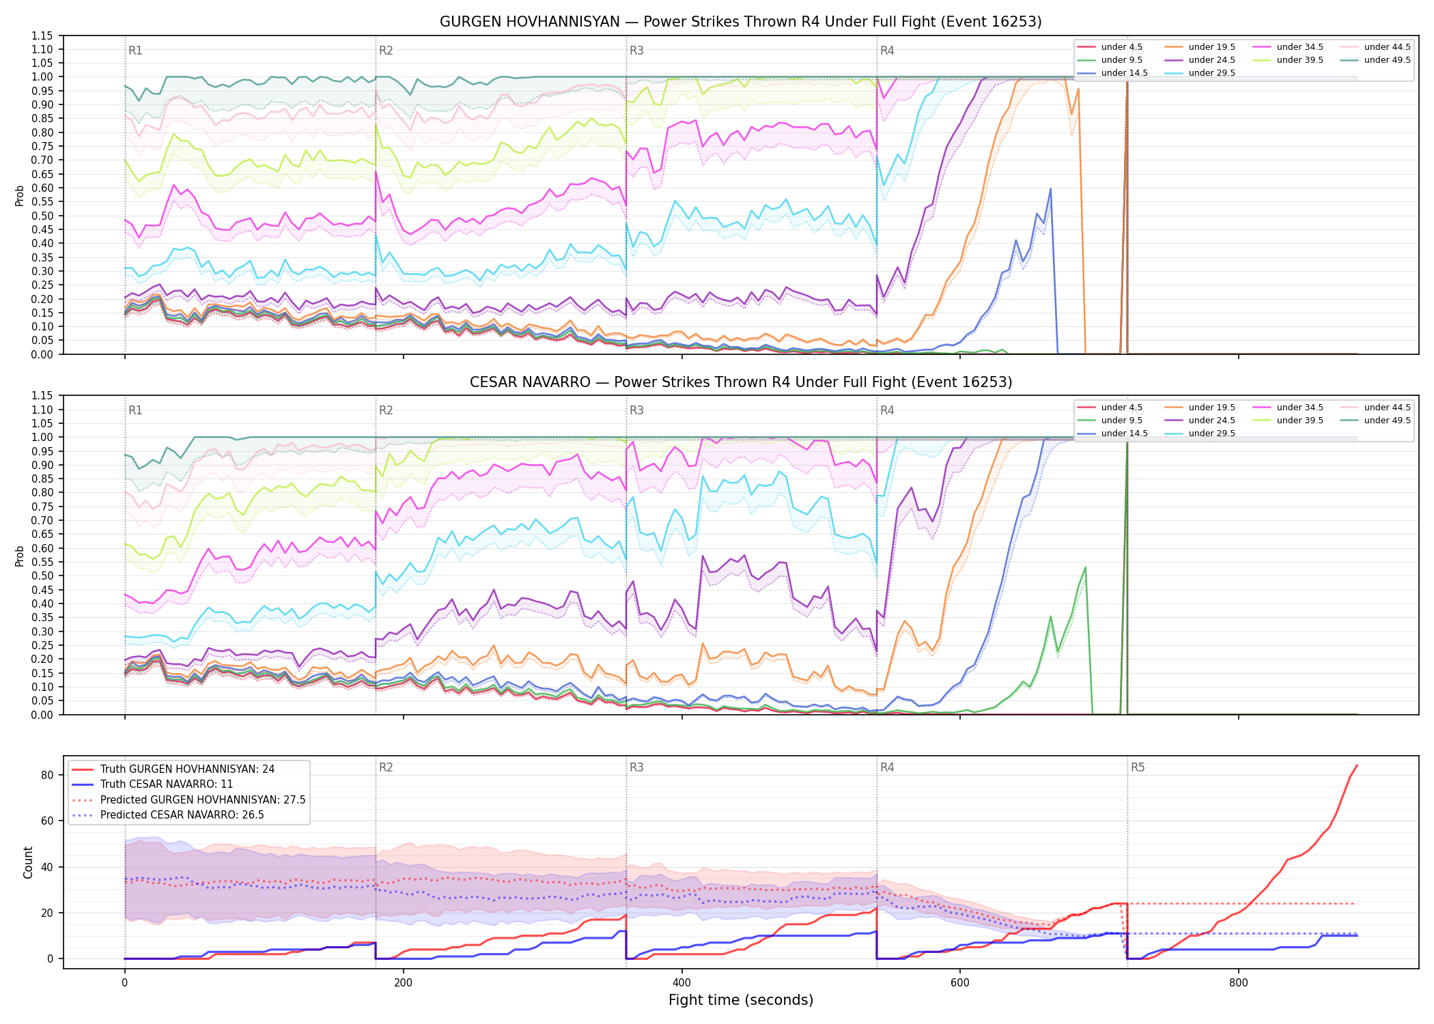The width and height of the screenshot is (1434, 1024).
Task: Click the 1.15 tick label on Hovhannisyan chart
Action: point(42,35)
